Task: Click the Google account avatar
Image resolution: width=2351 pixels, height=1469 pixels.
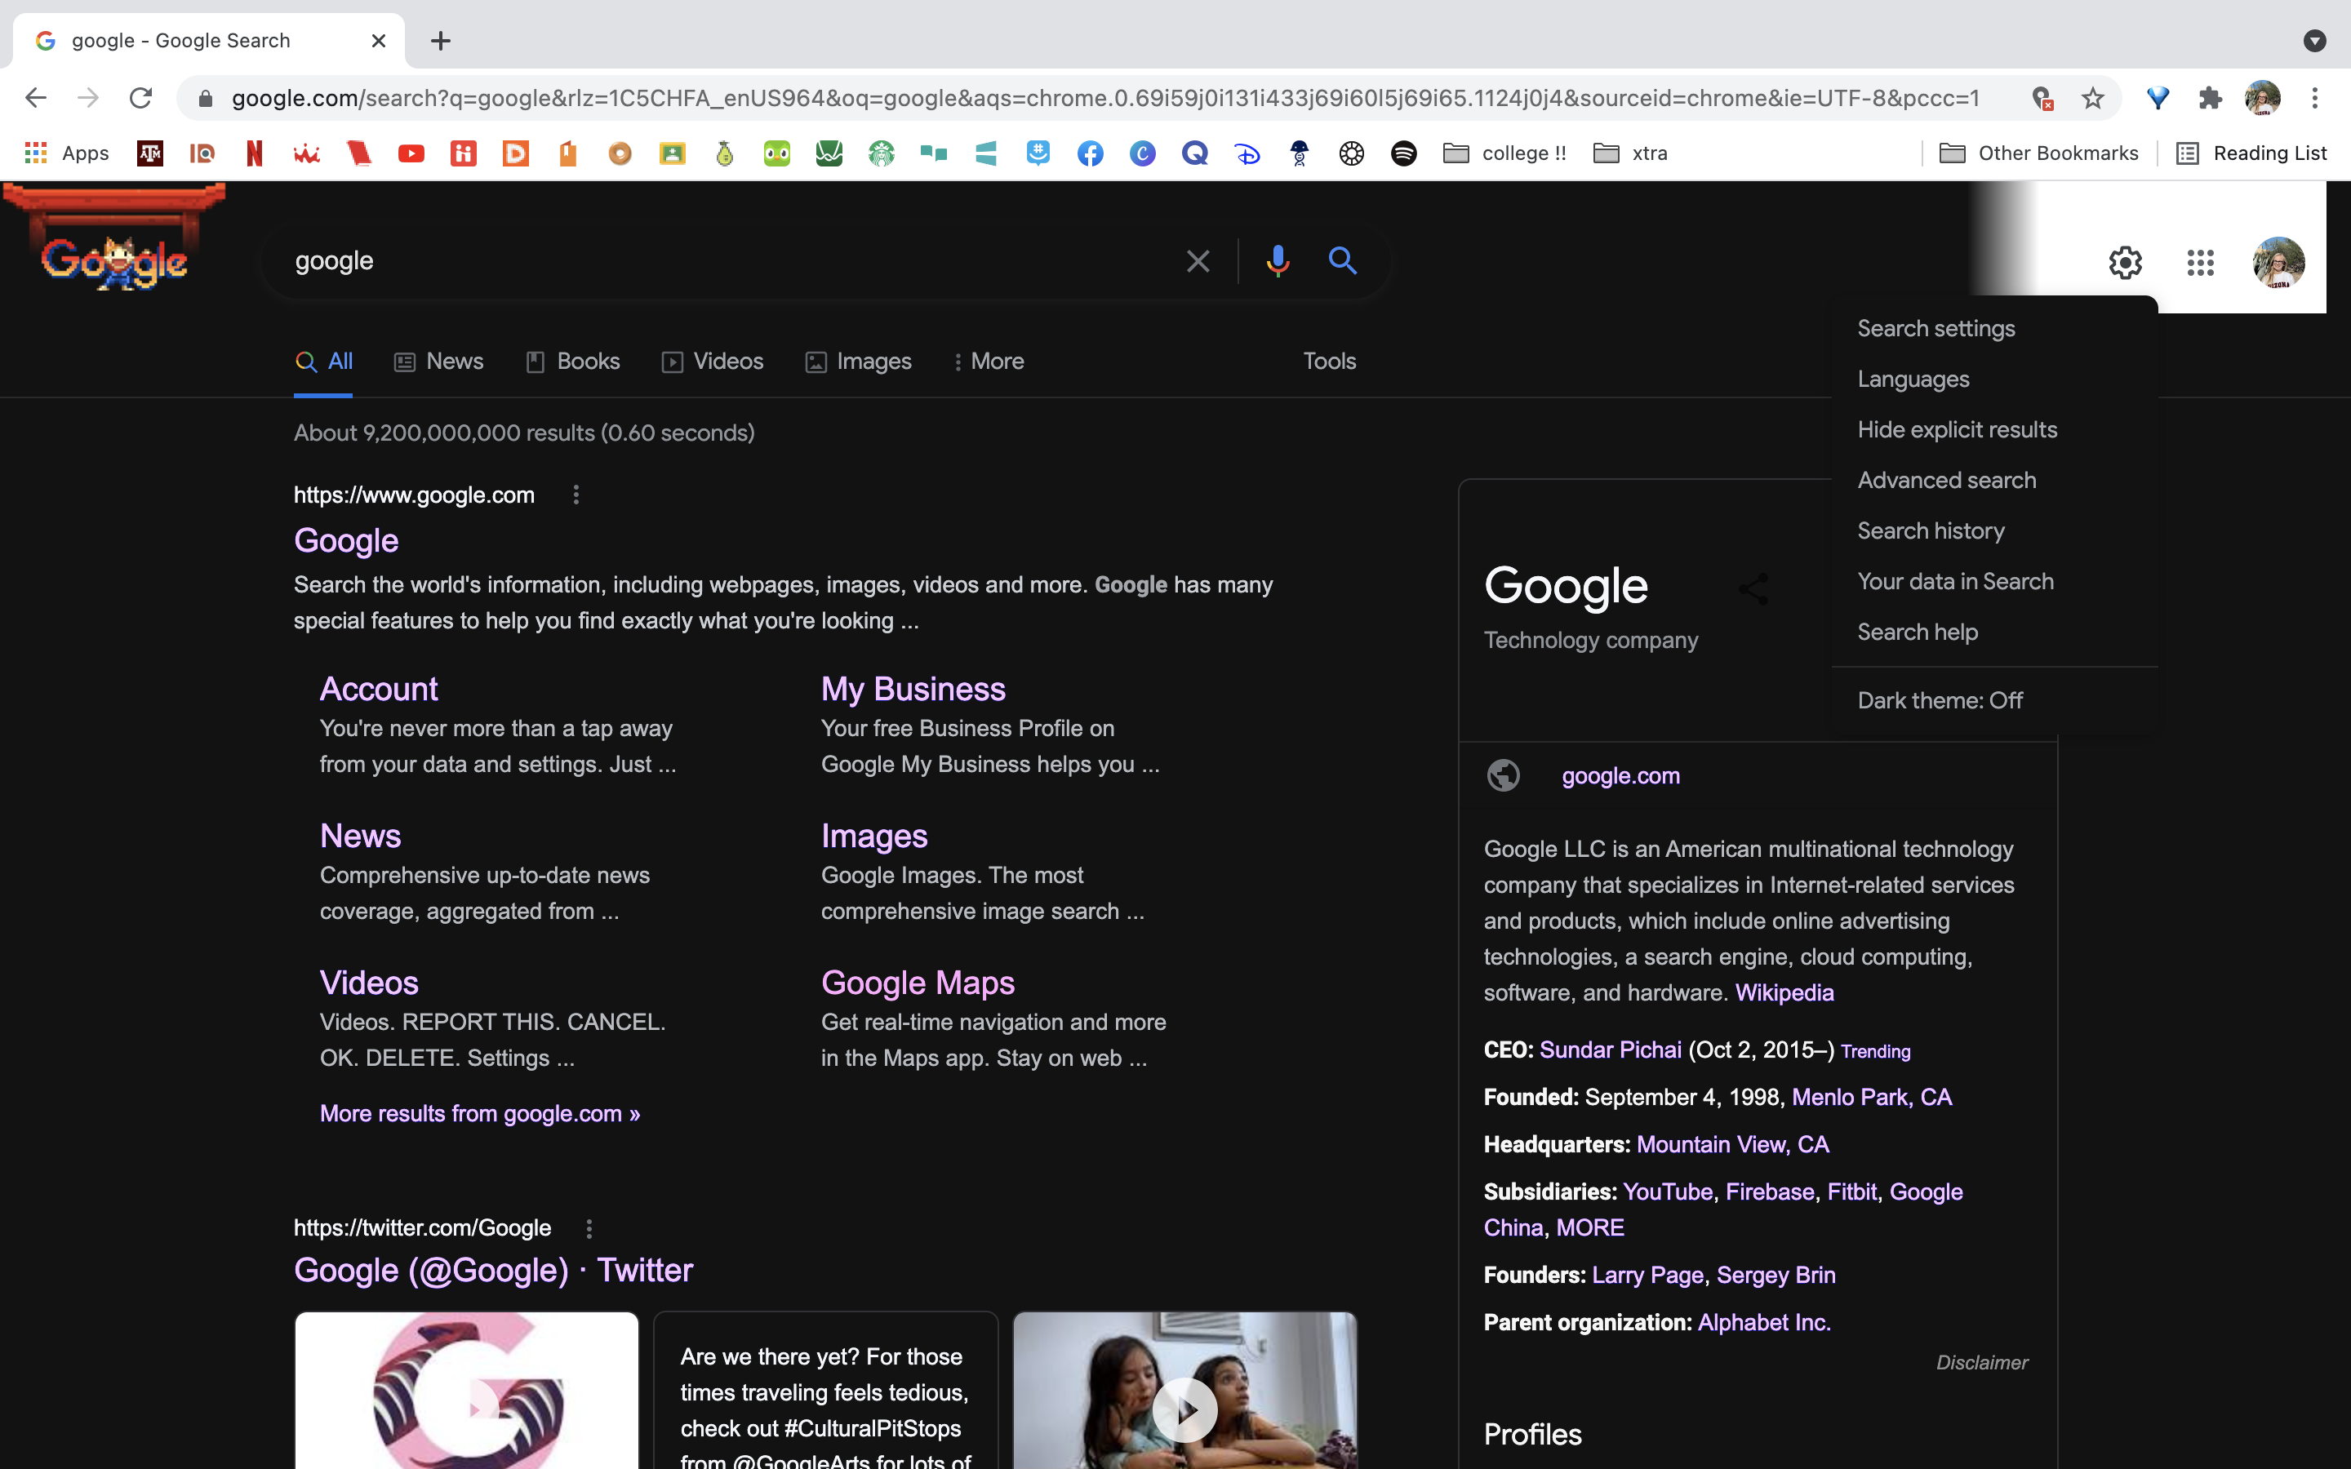Action: point(2278,262)
